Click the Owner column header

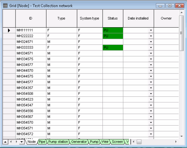click(166, 18)
